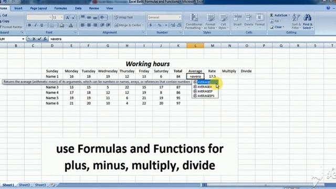336x189 pixels.
Task: Open the cell Borders tool
Action: click(x=52, y=25)
